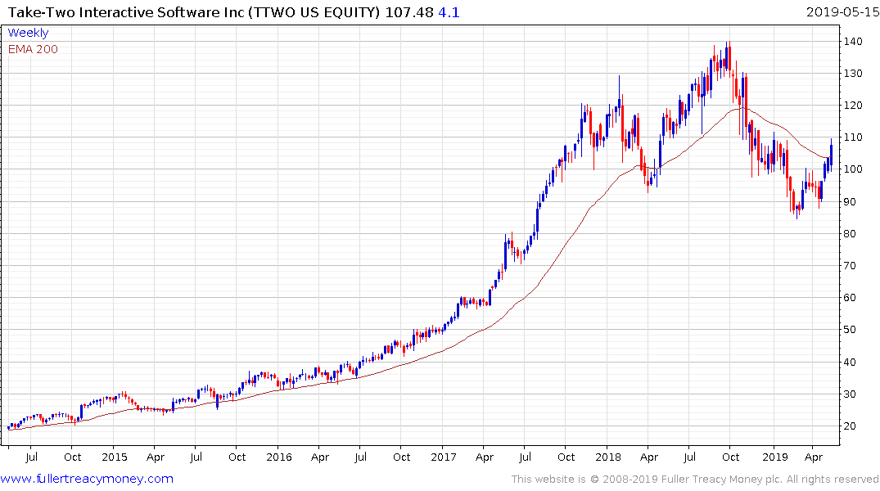Click the 2015 year label on time axis
Screen dimensions: 880x491
115,457
